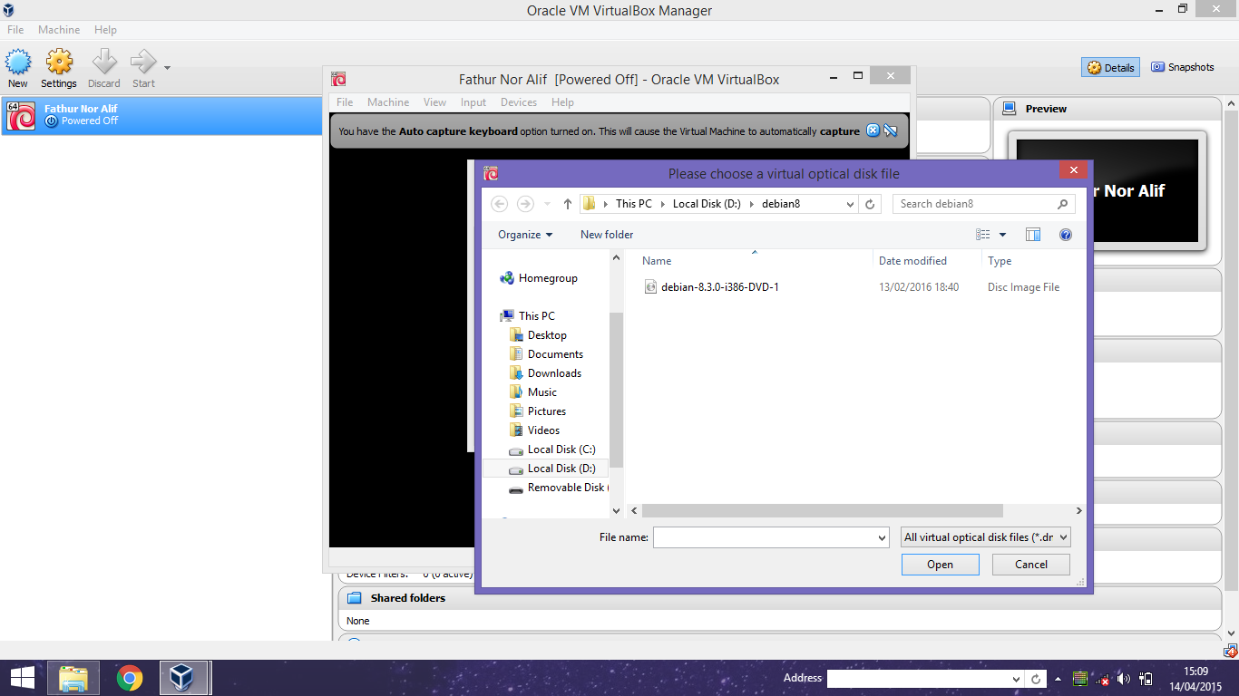Click the search magnifier icon

1063,204
